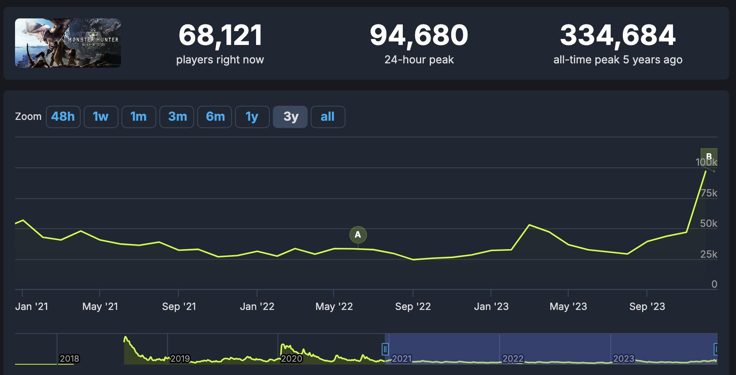
Task: Switch chart zoom to 1m
Action: point(139,117)
